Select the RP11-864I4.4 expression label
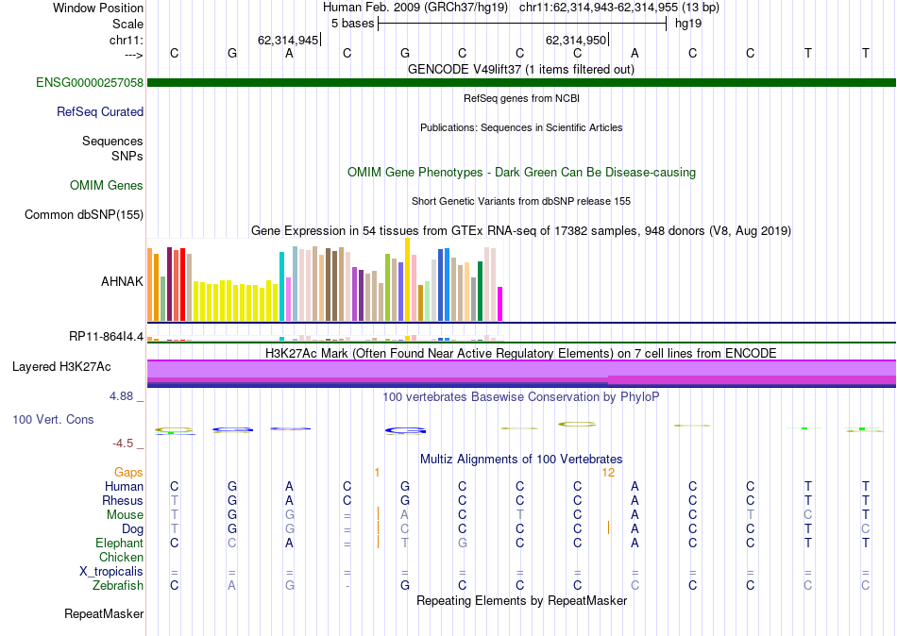Viewport: 897px width, 636px height. (106, 336)
